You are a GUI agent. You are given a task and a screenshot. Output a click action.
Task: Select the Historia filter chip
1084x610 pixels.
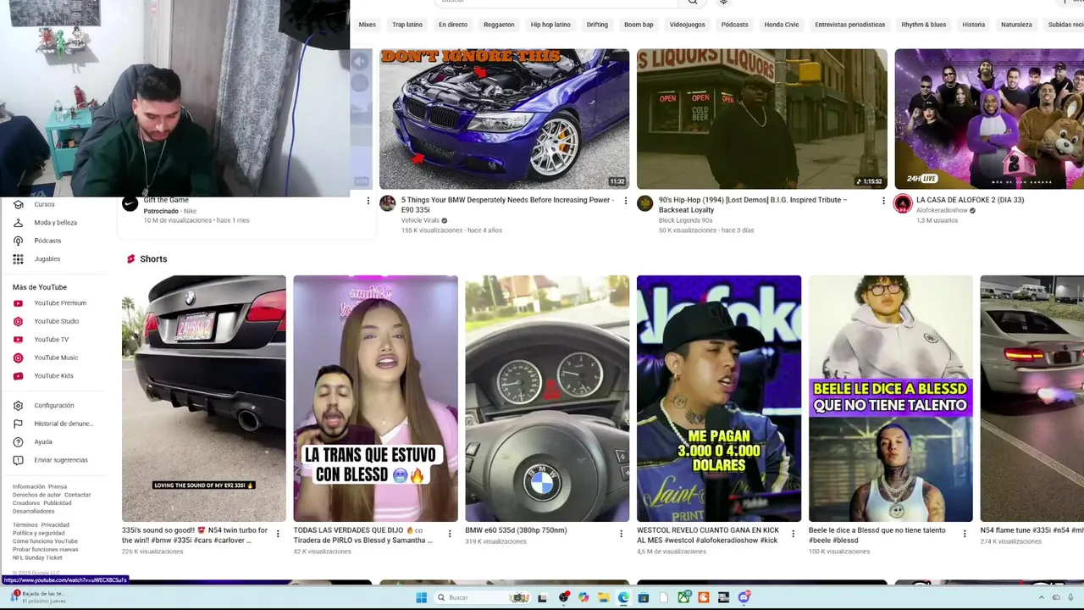pyautogui.click(x=973, y=25)
